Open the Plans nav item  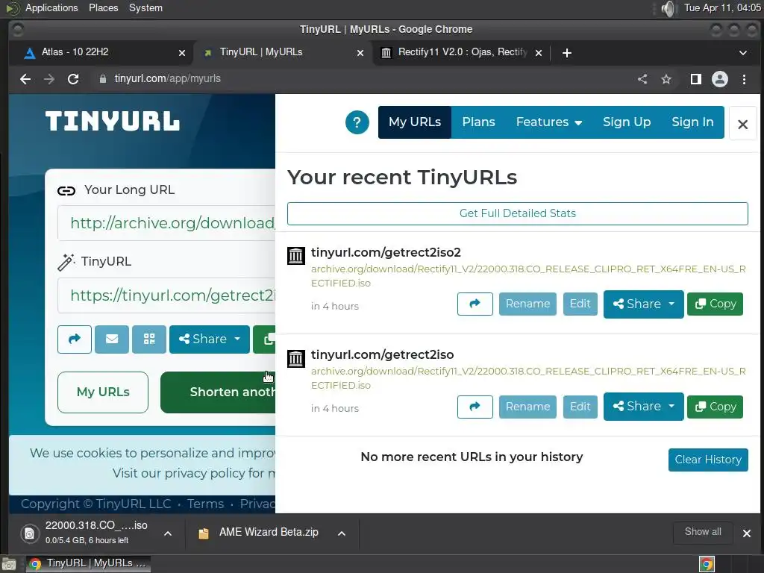pos(478,122)
